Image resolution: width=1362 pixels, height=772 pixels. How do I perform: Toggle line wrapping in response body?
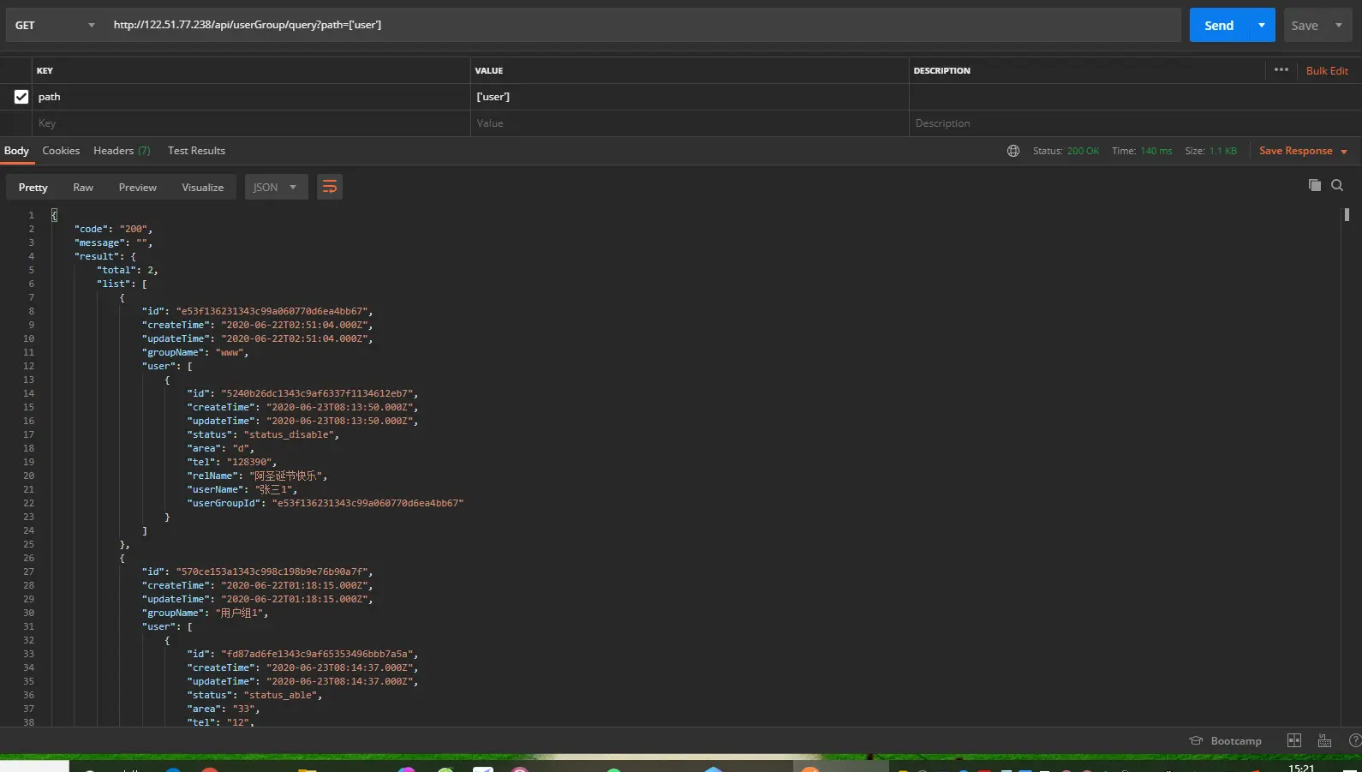click(330, 187)
